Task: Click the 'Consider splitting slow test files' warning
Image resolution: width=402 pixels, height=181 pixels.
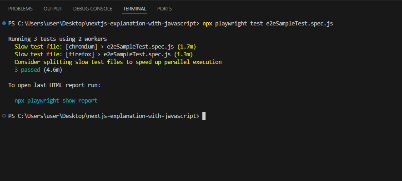Action: 118,62
